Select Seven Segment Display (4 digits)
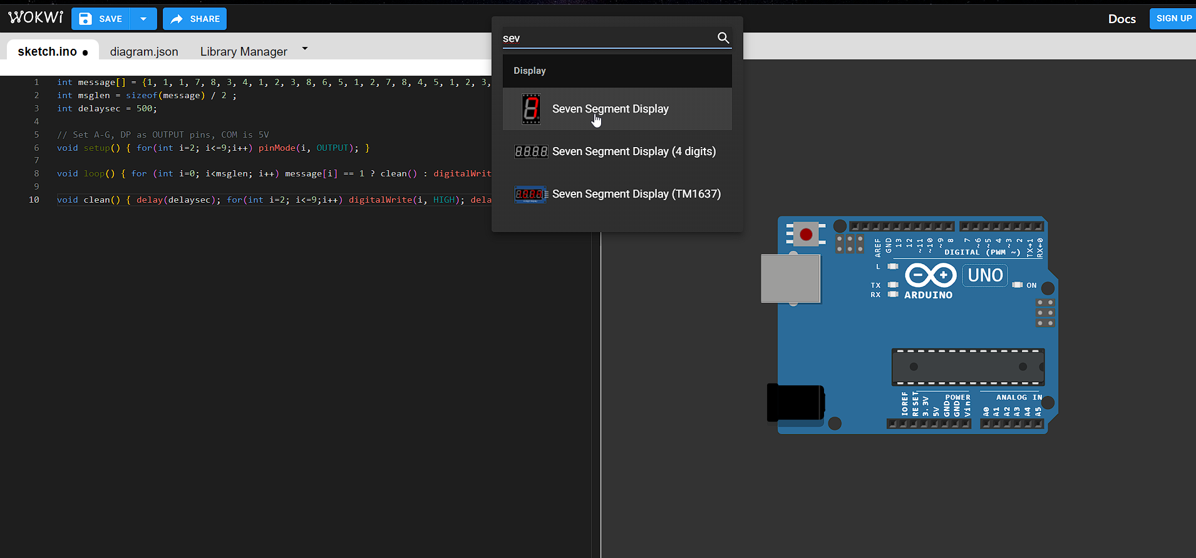Screen dimensions: 1196x558 pos(634,151)
